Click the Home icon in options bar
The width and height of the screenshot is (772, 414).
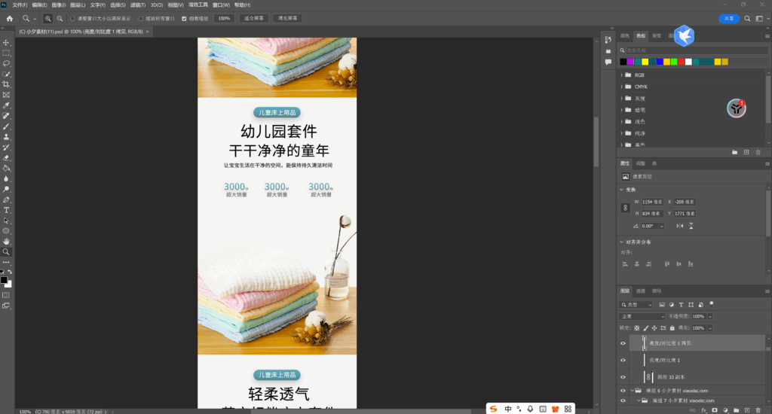point(9,19)
